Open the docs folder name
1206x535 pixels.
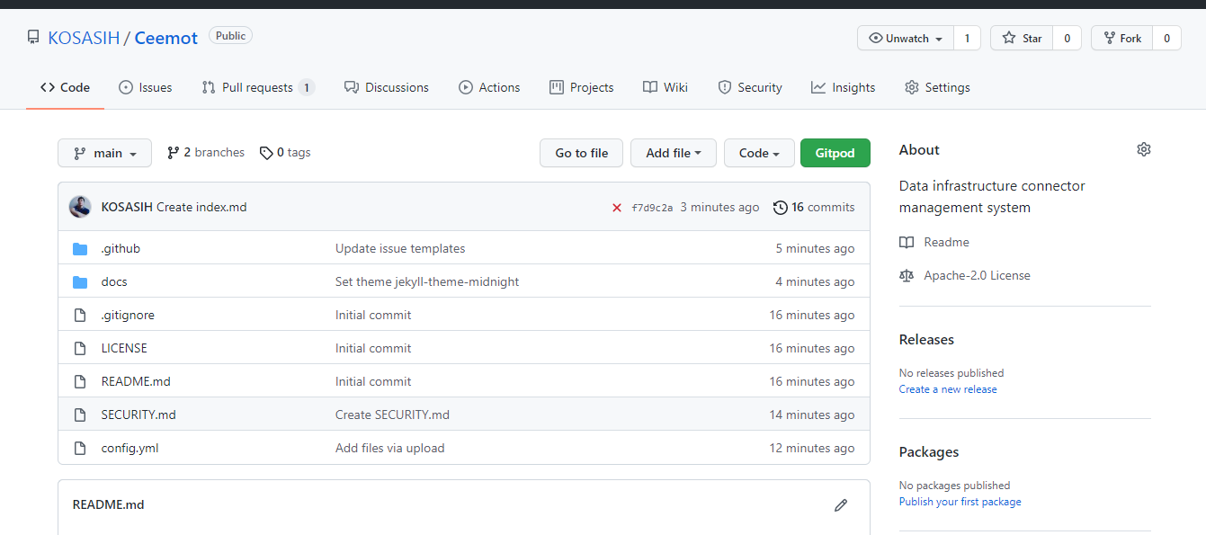tap(114, 281)
